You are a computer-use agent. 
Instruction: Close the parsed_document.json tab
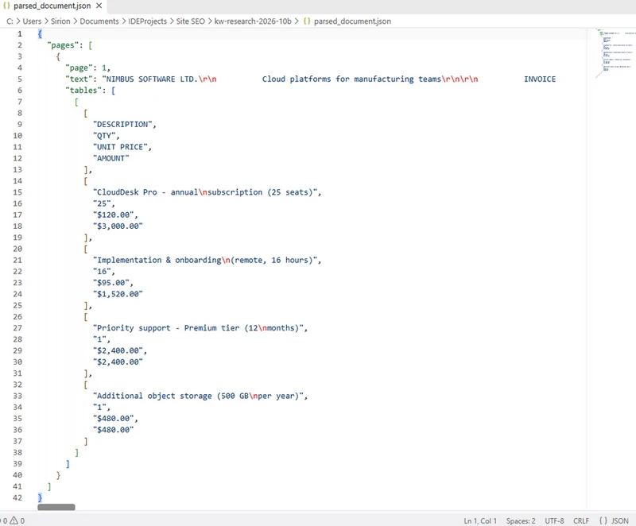(99, 6)
